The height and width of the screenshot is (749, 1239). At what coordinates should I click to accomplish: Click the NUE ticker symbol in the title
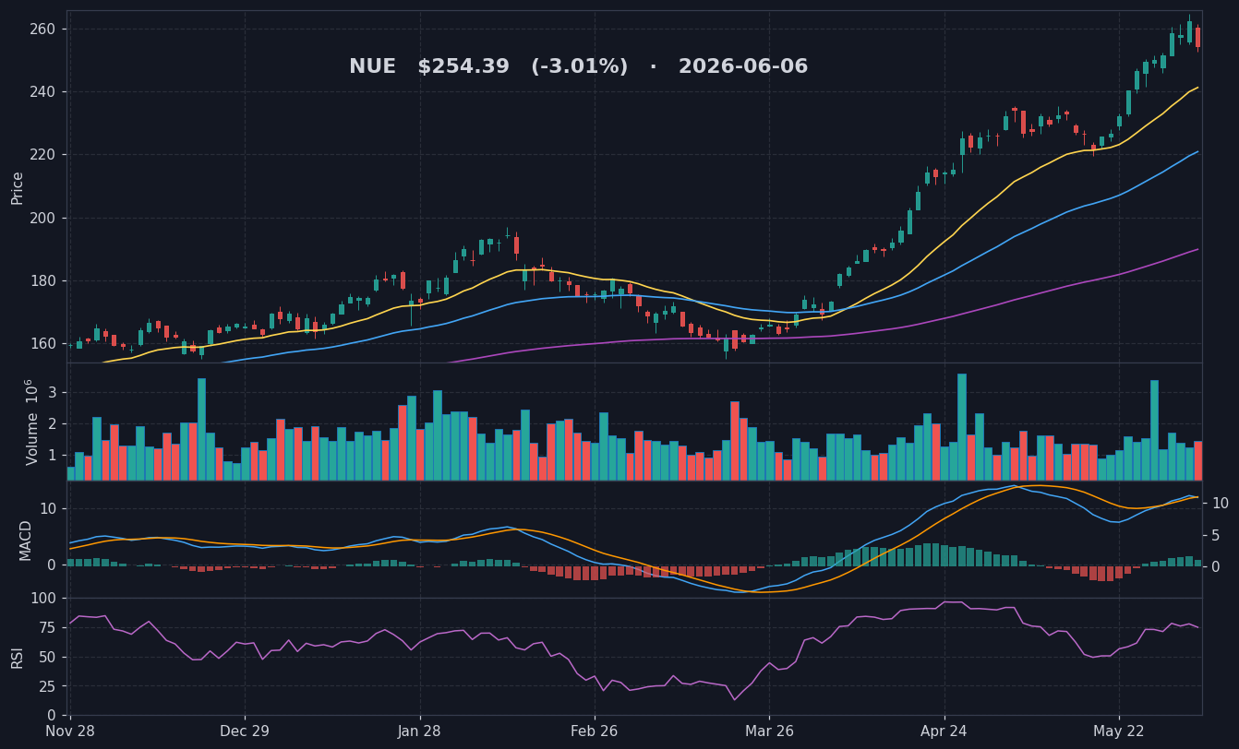(372, 67)
